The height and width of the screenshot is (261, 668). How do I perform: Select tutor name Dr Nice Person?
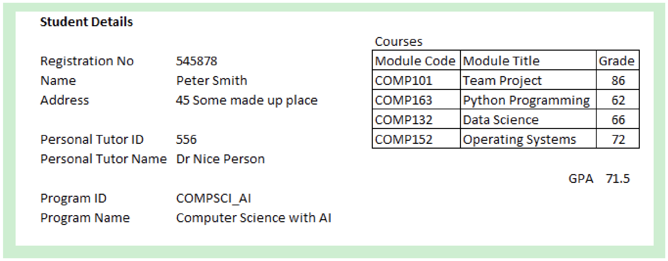click(x=220, y=159)
